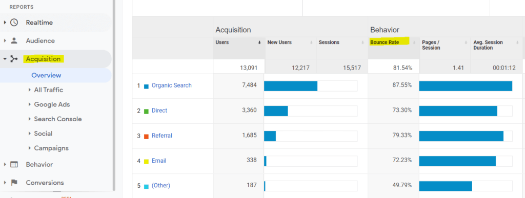Sort by Users column arrow
Screen dimensions: 525x198
tap(259, 42)
